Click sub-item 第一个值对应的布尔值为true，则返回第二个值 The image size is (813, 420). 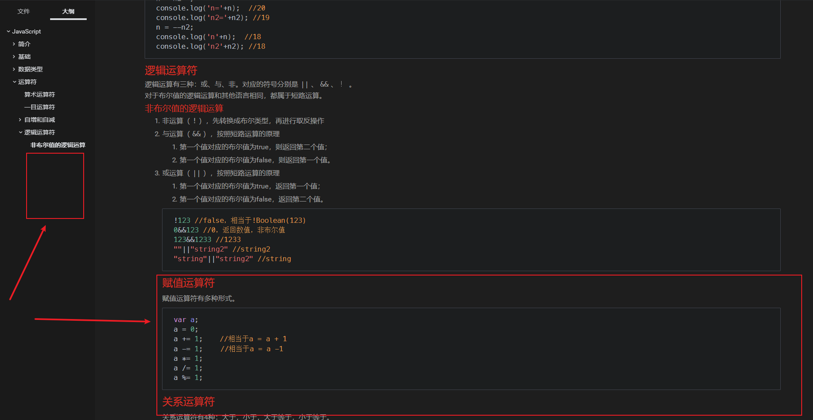(x=254, y=147)
